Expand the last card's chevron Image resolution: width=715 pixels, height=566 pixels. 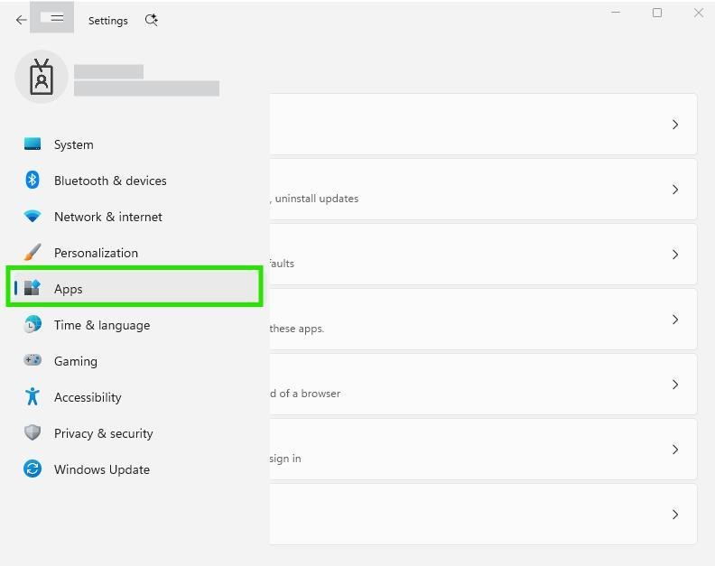(x=675, y=515)
